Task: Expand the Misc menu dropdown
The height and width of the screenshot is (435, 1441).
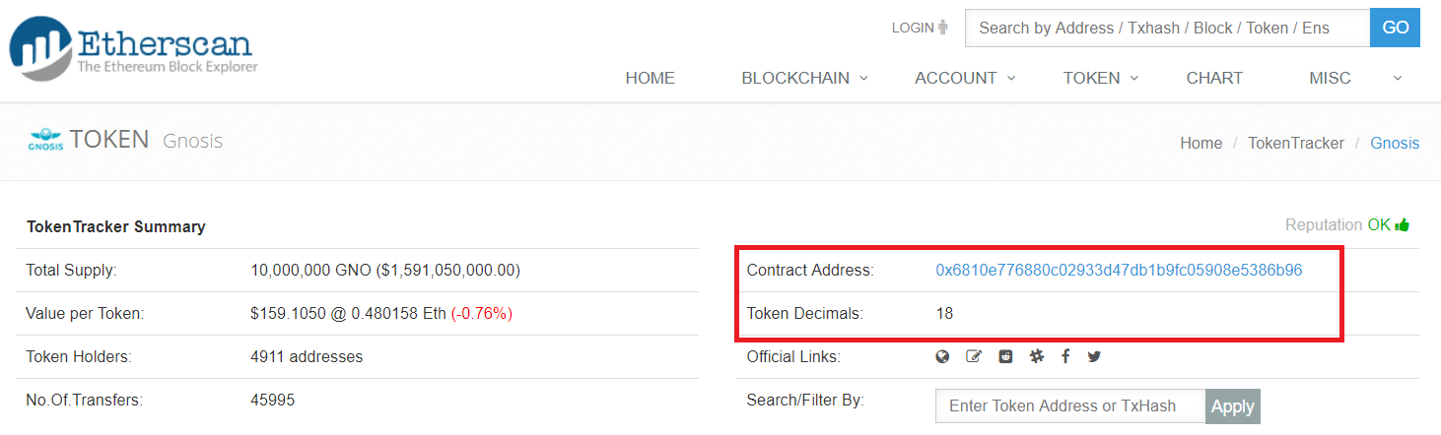Action: pyautogui.click(x=1354, y=79)
